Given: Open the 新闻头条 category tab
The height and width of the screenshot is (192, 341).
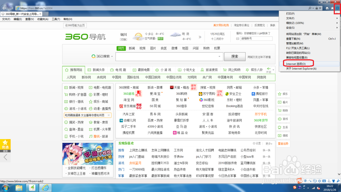Looking at the screenshot, I should 97,70.
